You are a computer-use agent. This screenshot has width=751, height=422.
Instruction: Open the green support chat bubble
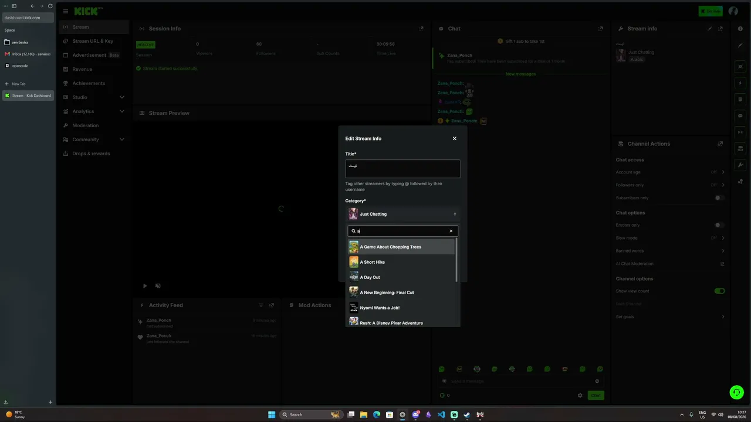736,392
